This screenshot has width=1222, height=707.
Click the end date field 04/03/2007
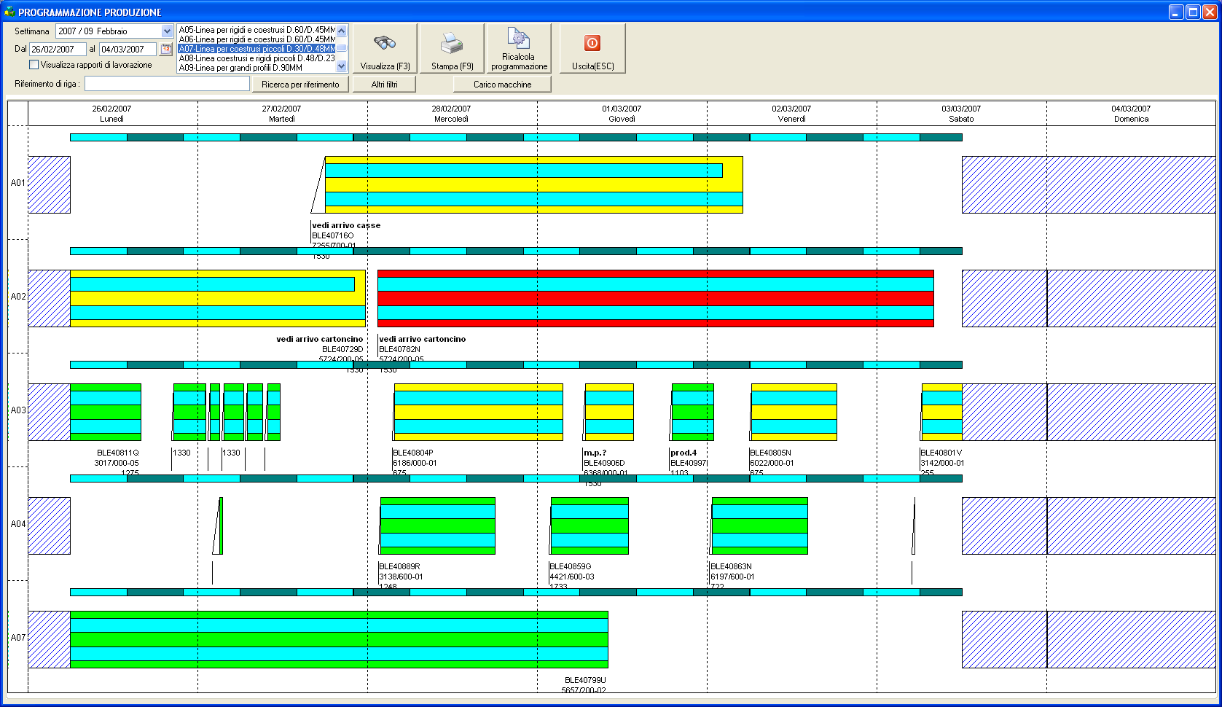(128, 50)
